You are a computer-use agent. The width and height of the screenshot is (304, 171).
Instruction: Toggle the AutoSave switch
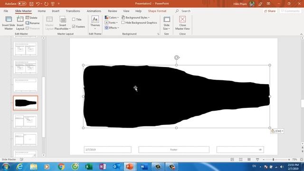(22, 4)
